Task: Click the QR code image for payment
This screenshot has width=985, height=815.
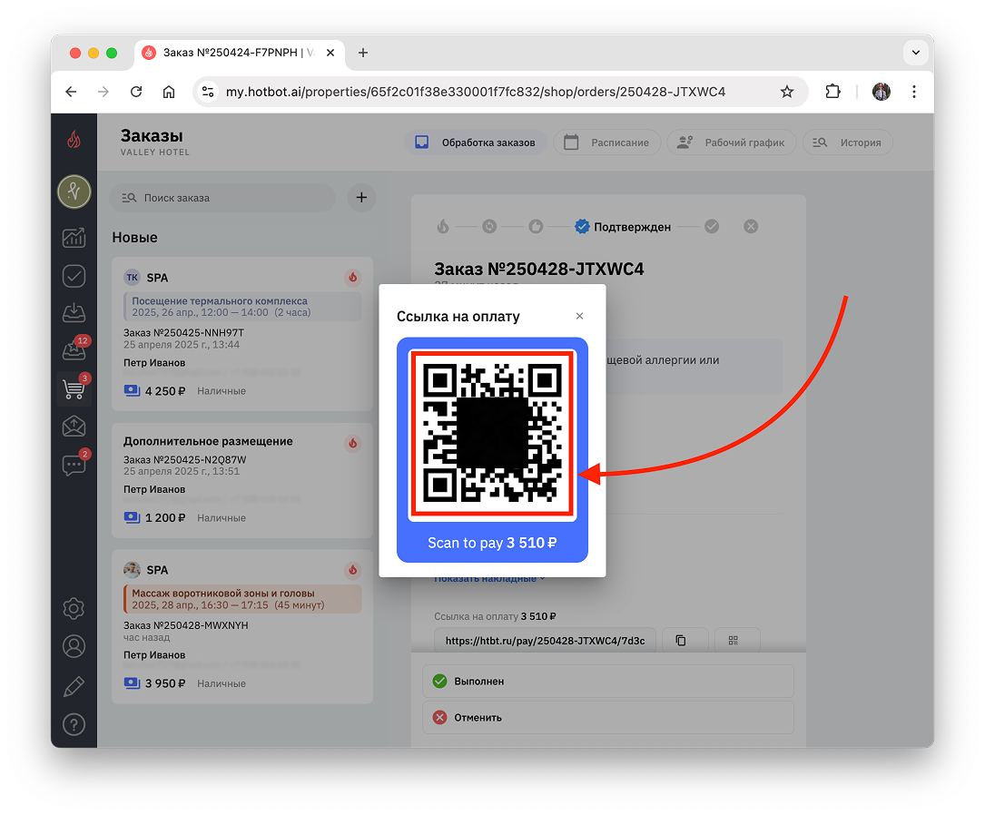Action: click(x=492, y=435)
